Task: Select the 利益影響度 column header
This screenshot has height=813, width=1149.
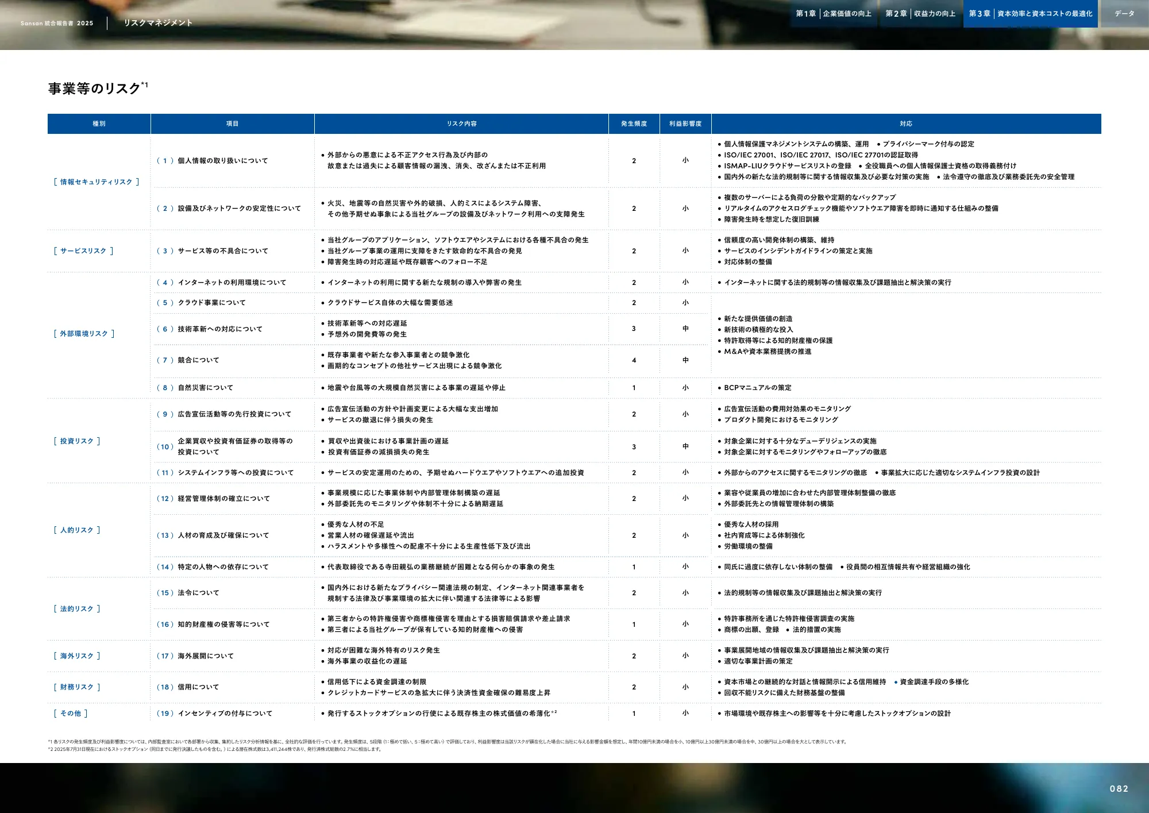Action: pyautogui.click(x=685, y=123)
